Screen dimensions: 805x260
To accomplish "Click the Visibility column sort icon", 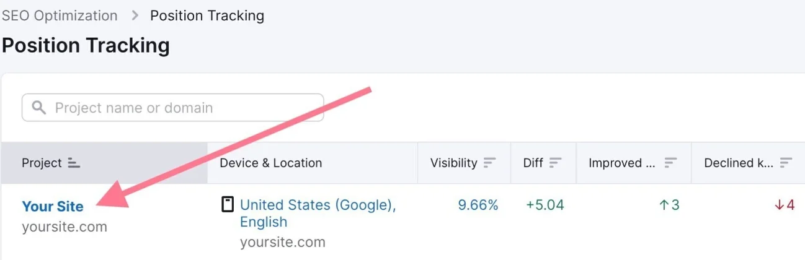I will tap(490, 163).
